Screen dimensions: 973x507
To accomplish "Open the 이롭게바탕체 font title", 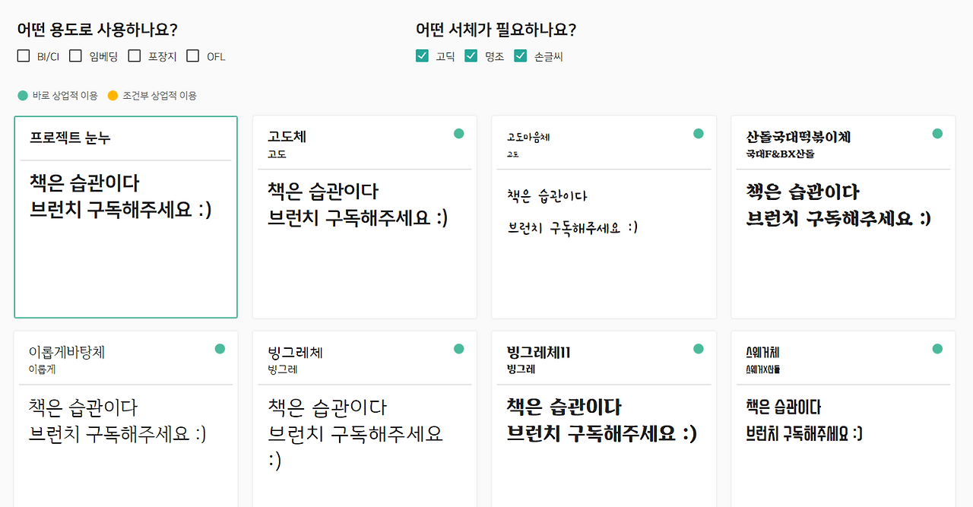I will click(x=67, y=353).
